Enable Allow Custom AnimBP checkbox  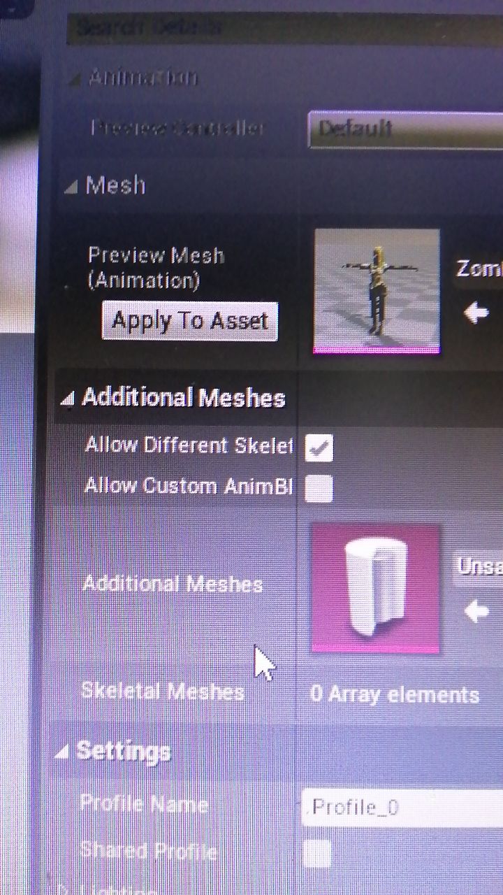(319, 487)
